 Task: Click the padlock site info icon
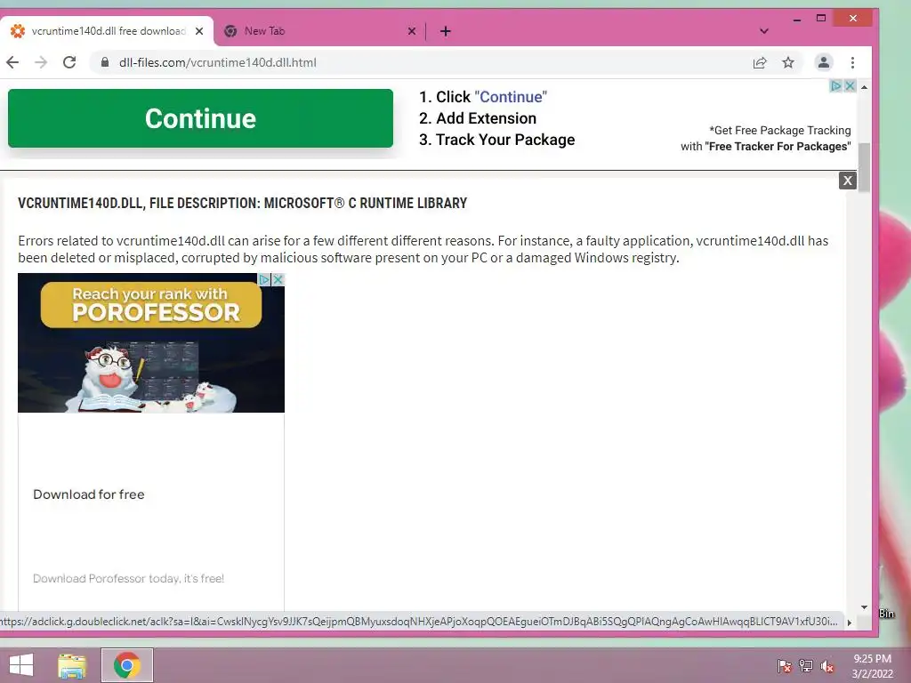105,62
